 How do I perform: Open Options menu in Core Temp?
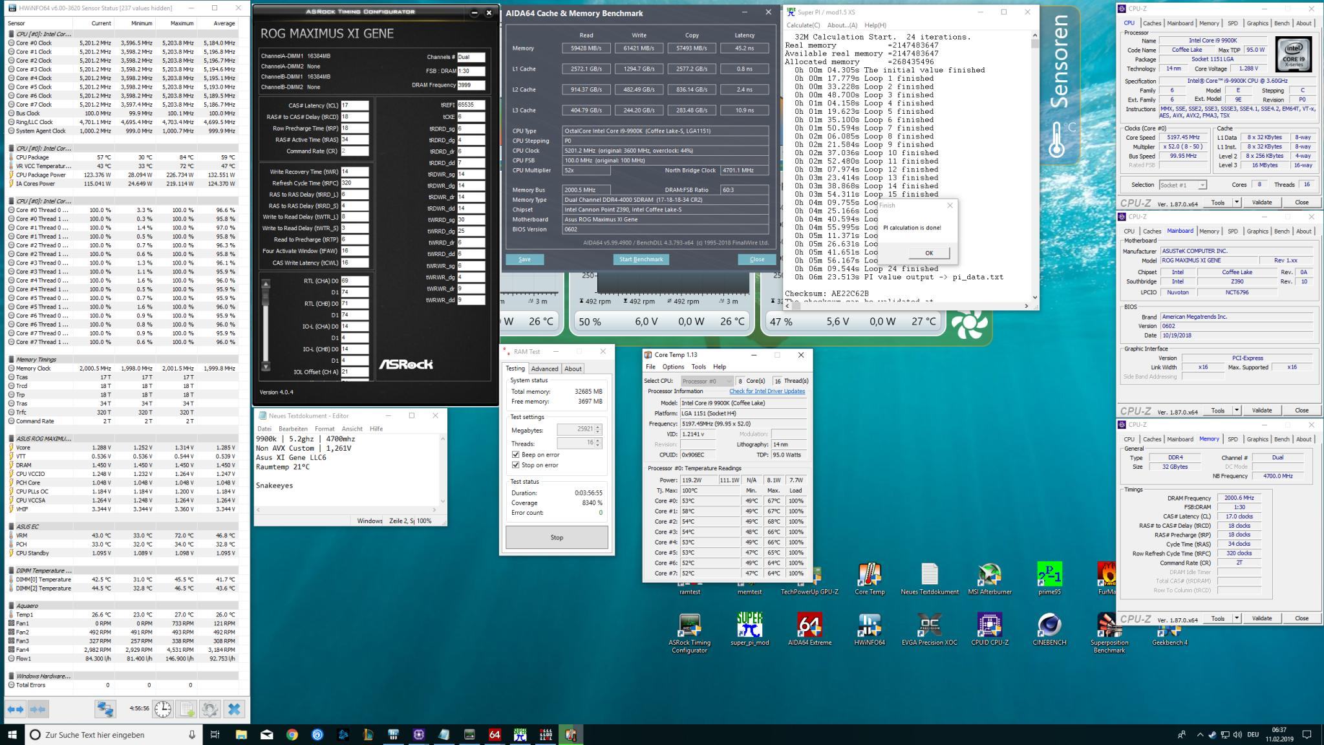(673, 367)
